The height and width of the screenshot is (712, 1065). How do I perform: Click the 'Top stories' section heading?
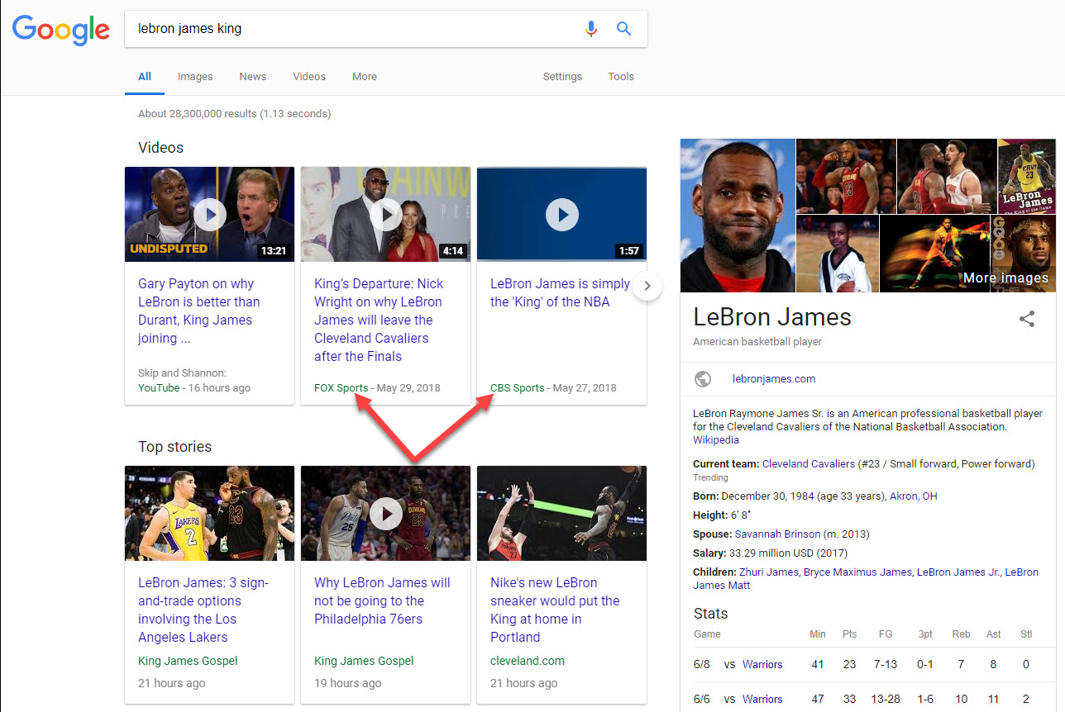tap(175, 447)
